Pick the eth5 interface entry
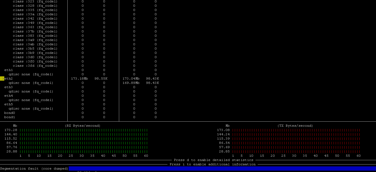The width and height of the screenshot is (376, 172). tap(9, 104)
